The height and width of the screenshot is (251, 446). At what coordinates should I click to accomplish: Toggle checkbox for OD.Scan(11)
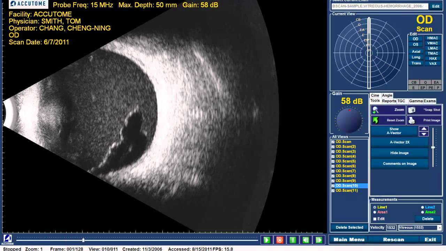click(x=333, y=191)
